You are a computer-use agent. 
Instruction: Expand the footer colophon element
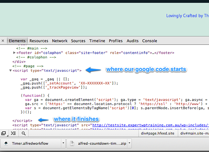(14, 53)
